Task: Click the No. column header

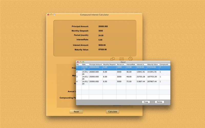Action: pyautogui.click(x=79, y=65)
